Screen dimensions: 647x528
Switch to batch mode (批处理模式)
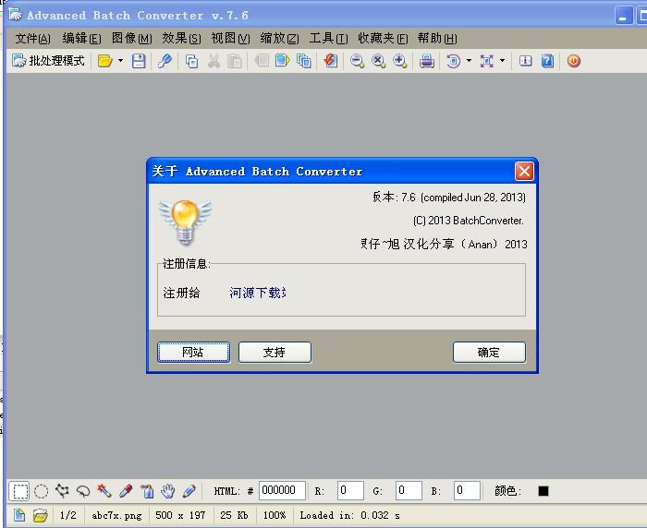[48, 61]
